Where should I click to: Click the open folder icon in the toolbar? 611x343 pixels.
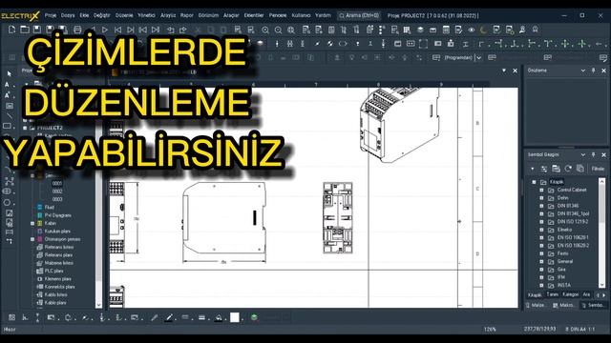click(x=25, y=30)
